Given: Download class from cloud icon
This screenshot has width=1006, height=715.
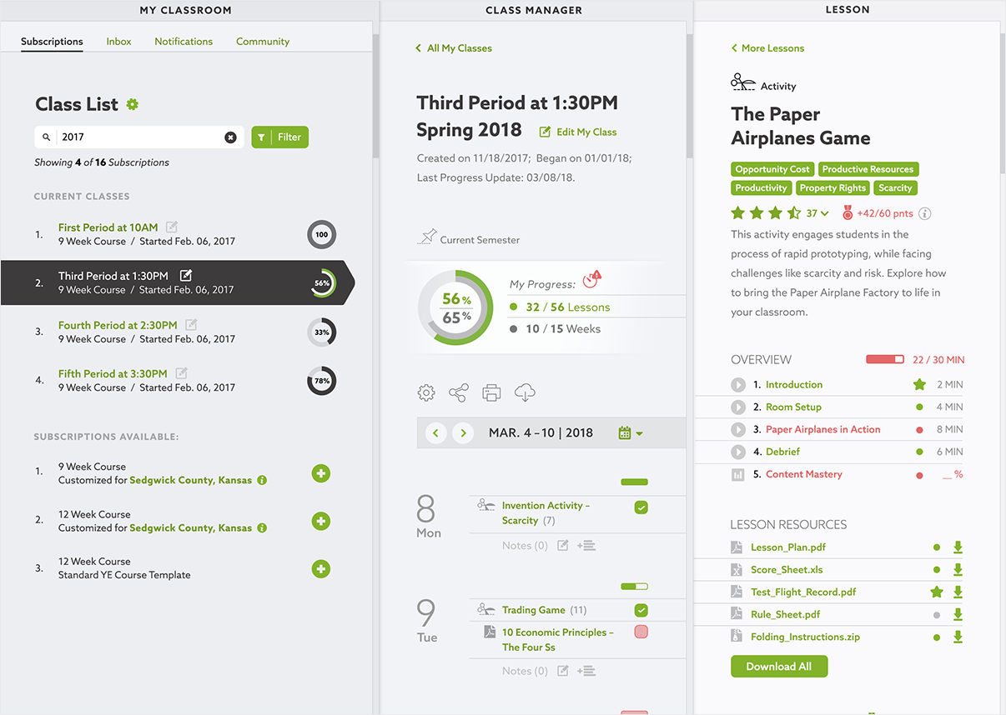Looking at the screenshot, I should [x=525, y=392].
